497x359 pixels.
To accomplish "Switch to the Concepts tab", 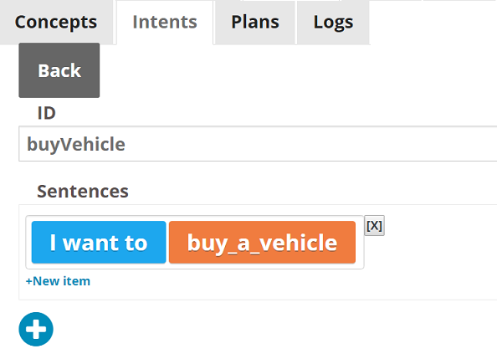I will 56,23.
